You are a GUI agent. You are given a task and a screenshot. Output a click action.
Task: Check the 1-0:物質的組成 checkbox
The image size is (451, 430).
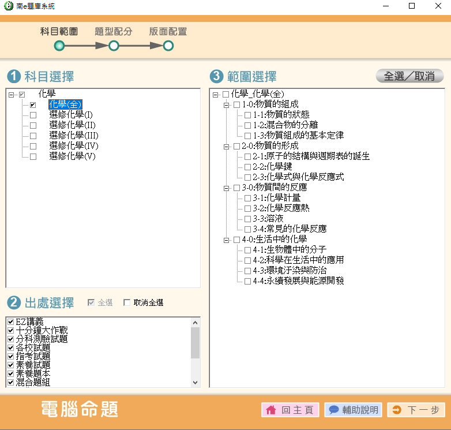click(236, 105)
